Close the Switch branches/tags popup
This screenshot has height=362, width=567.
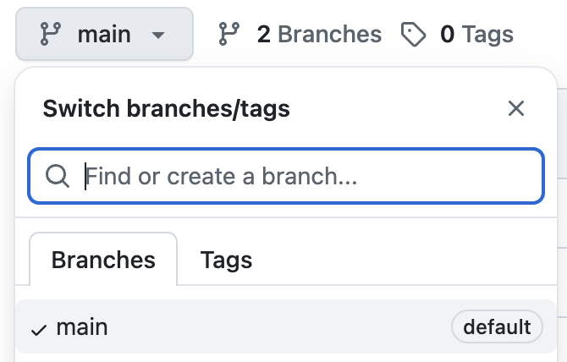[516, 108]
